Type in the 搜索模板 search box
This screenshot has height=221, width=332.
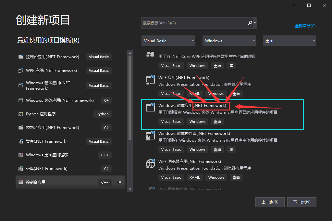[x=193, y=23]
